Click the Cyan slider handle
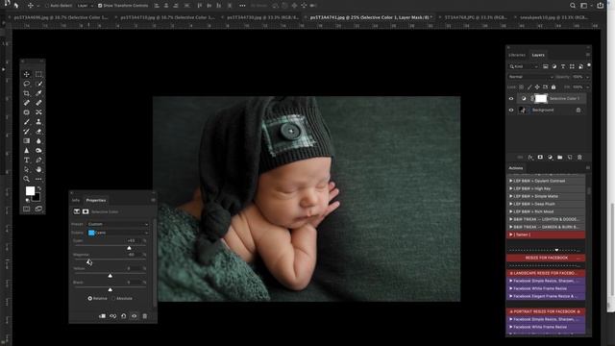 (129, 248)
